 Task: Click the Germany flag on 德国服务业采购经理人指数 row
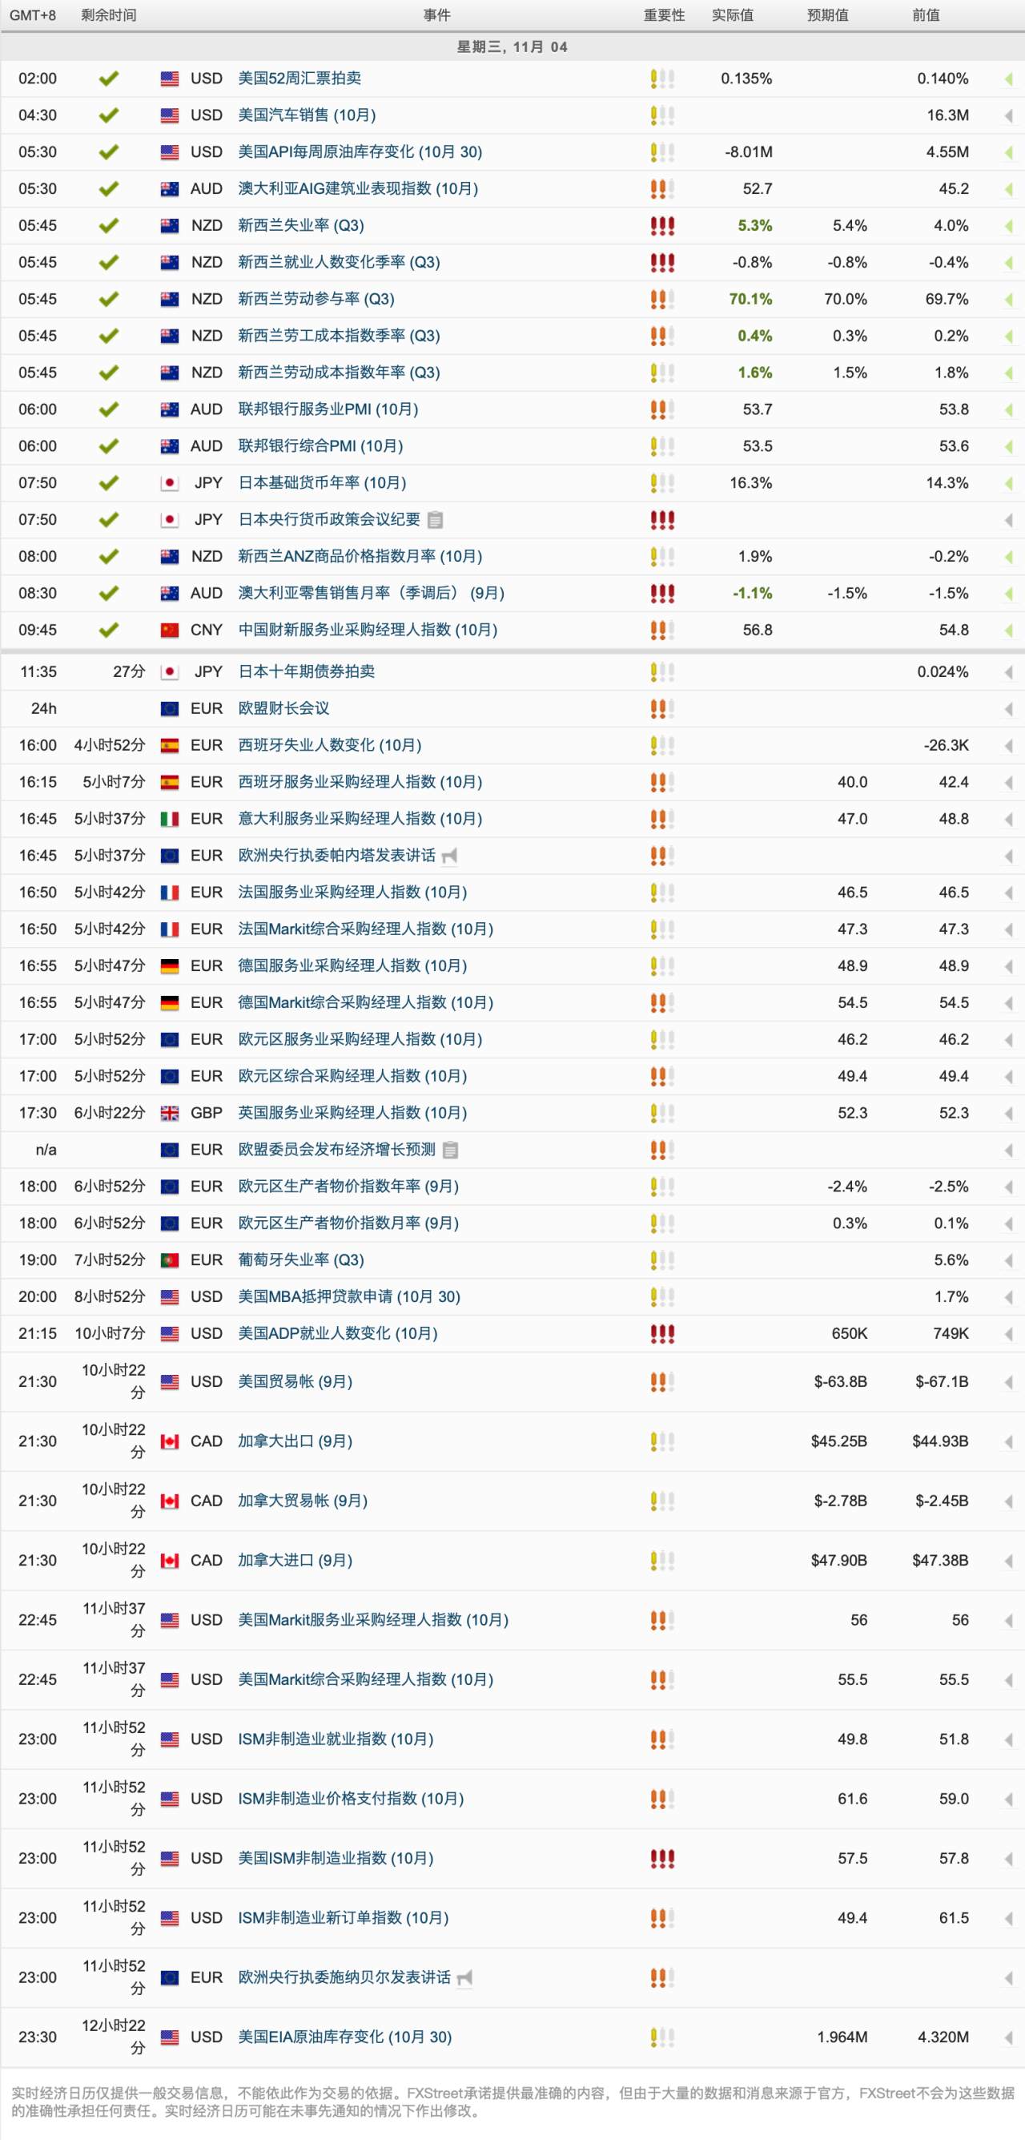click(x=170, y=966)
